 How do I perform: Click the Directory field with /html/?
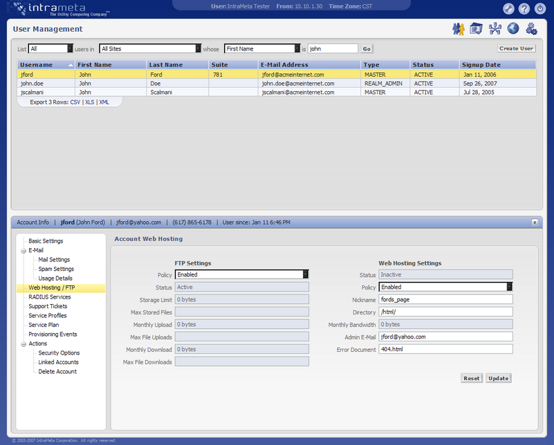click(446, 312)
